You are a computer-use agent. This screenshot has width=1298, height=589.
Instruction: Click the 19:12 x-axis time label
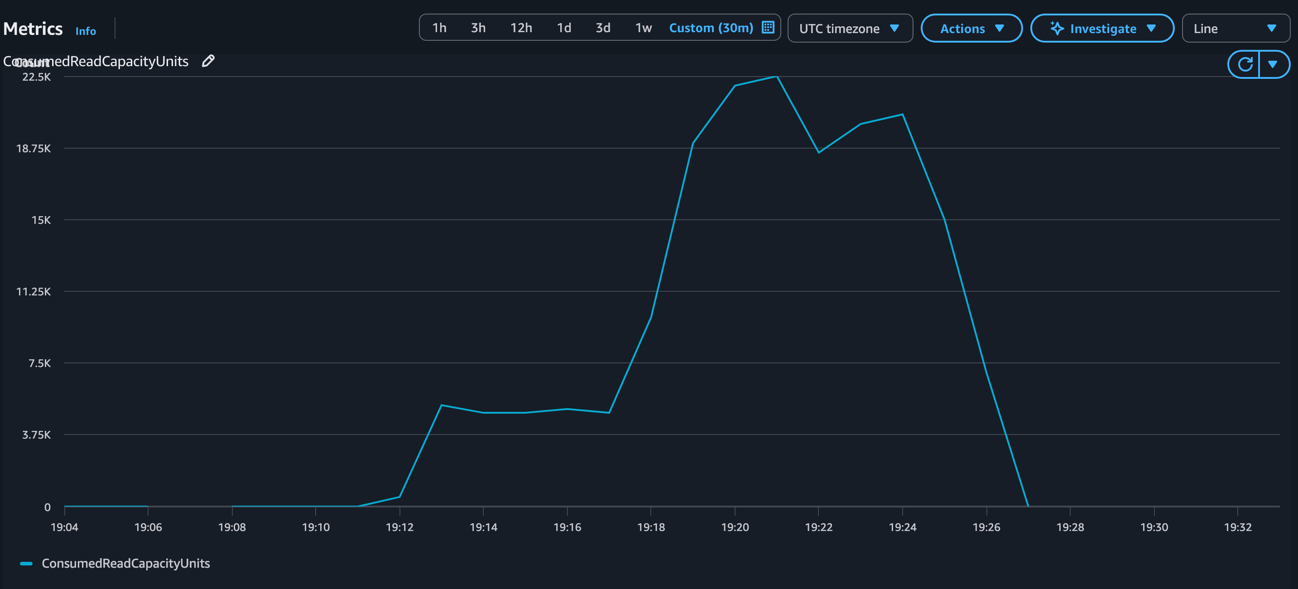[399, 527]
